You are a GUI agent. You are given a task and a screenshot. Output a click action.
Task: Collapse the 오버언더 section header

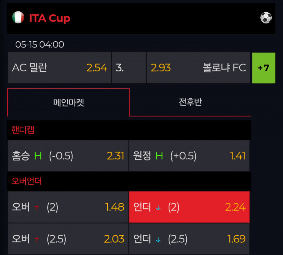129,181
